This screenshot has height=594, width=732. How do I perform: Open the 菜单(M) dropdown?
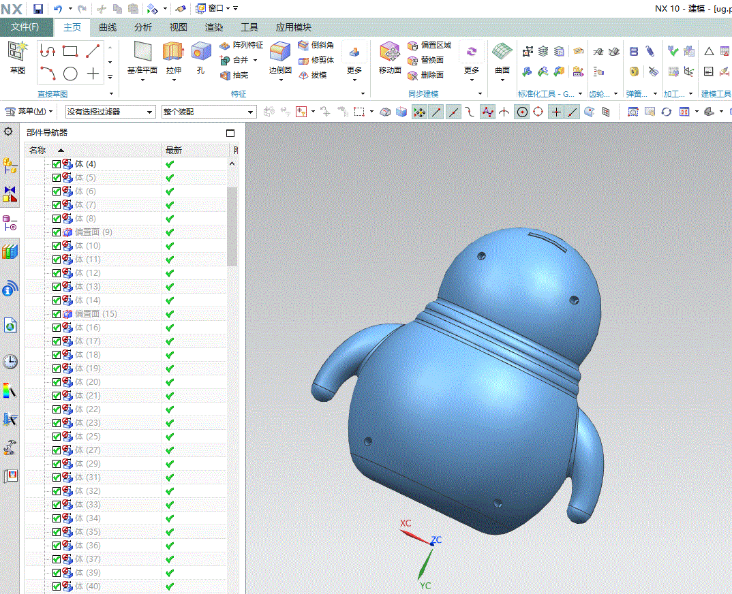point(29,112)
